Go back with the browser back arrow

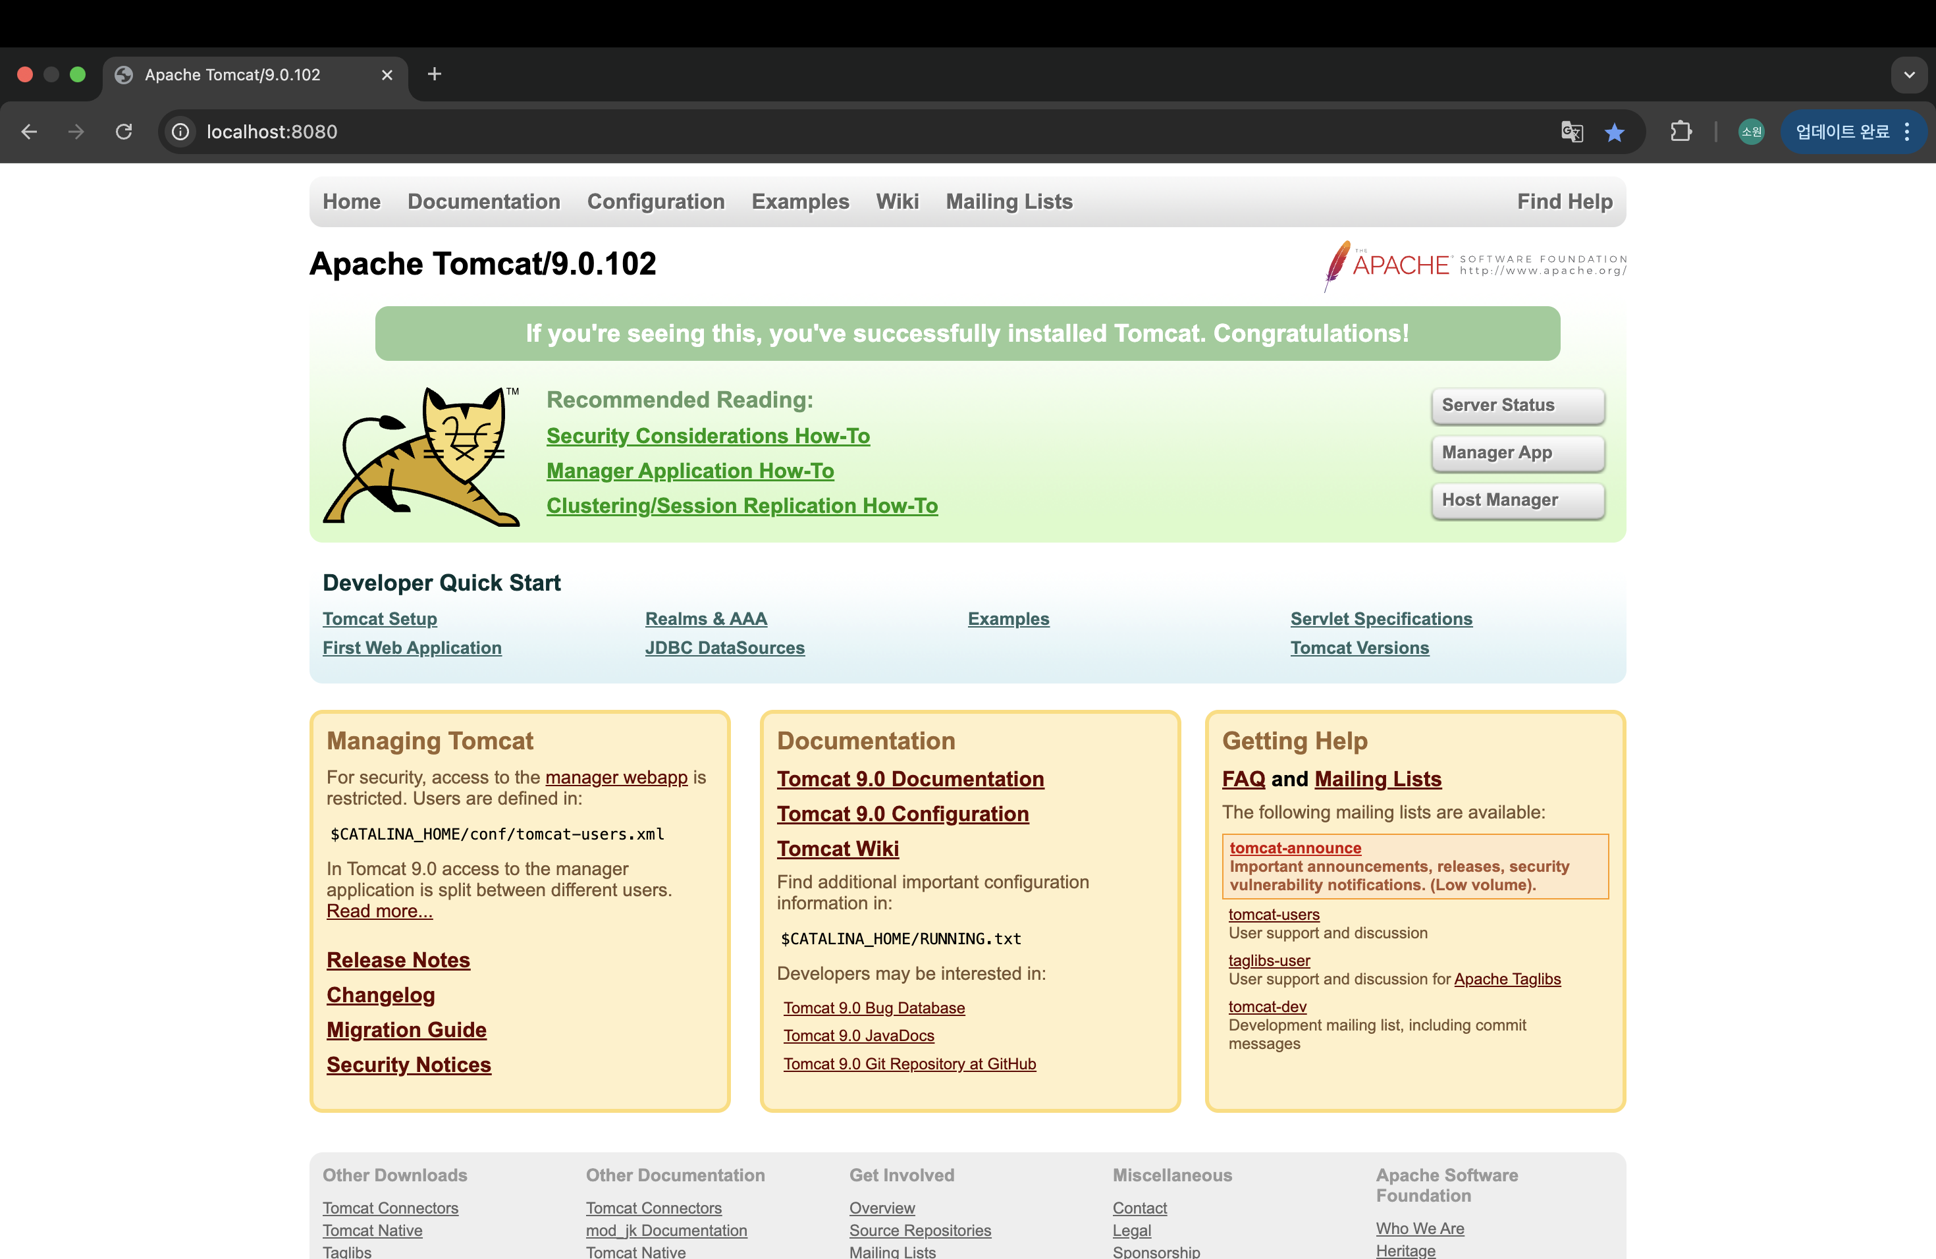(29, 132)
